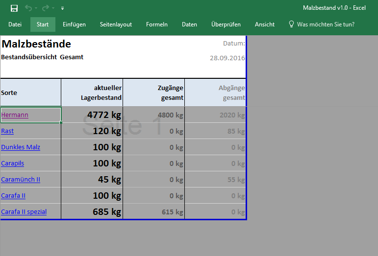Expand the Redo history dropdown arrow
378x256 pixels.
(x=53, y=9)
